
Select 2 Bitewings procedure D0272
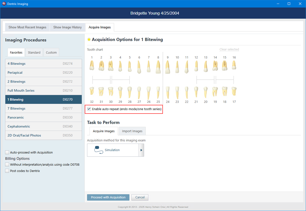[x=44, y=81]
